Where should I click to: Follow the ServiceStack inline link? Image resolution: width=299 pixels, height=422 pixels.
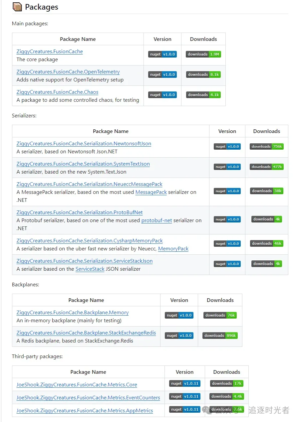[x=90, y=269]
